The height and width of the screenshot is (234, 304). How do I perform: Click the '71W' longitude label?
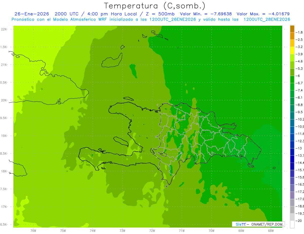tap(182, 231)
